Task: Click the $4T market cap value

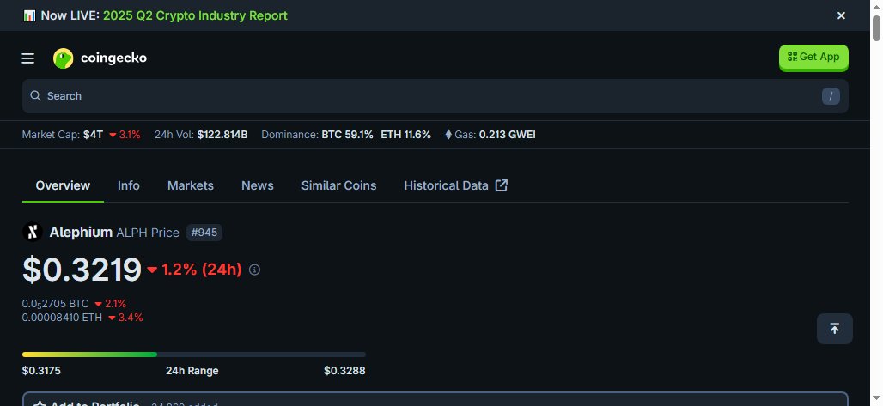Action: [x=93, y=135]
